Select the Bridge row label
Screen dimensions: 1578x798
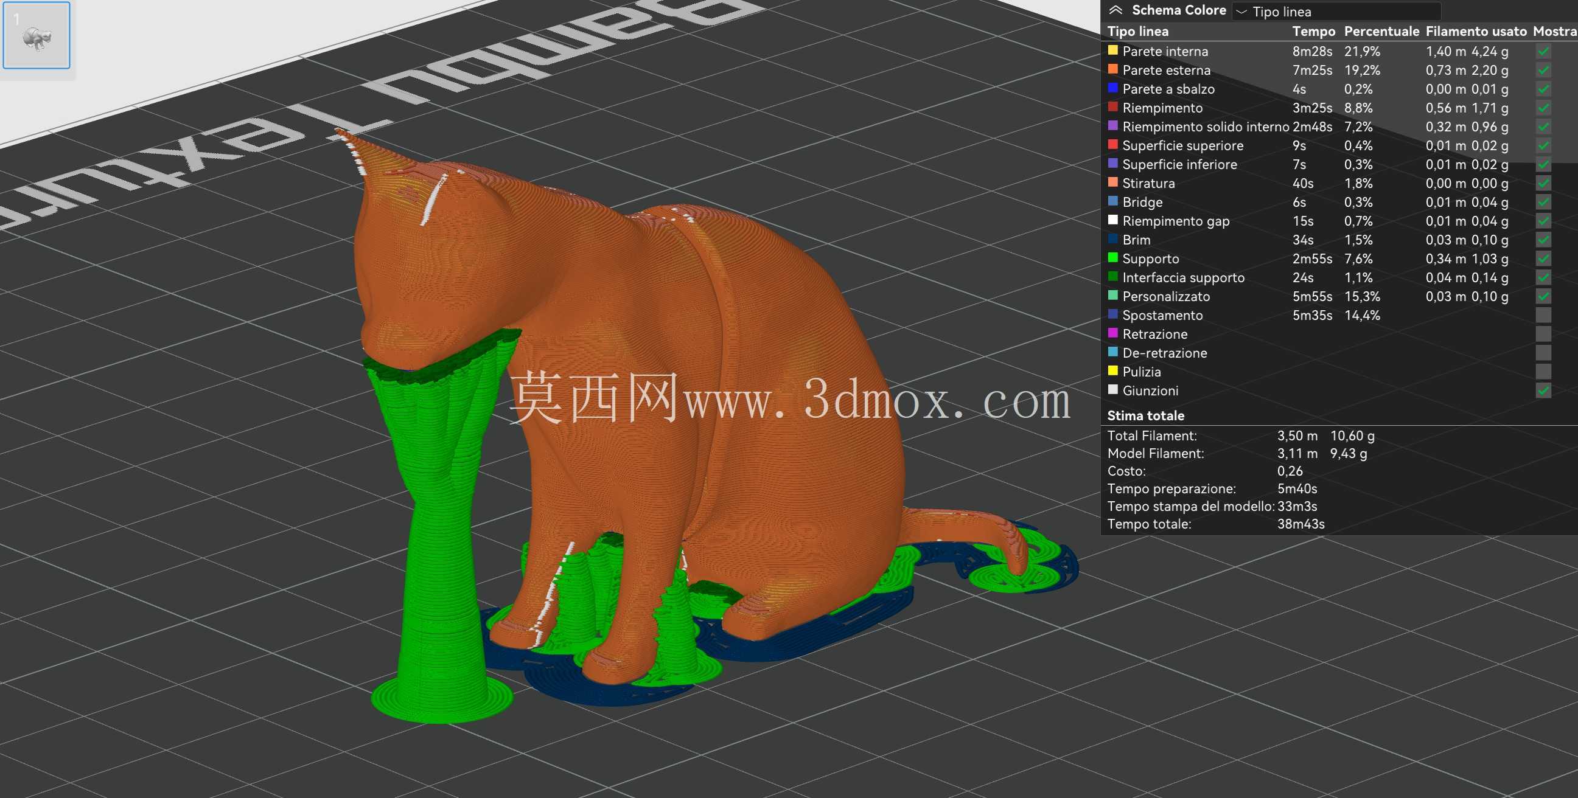[x=1142, y=202]
